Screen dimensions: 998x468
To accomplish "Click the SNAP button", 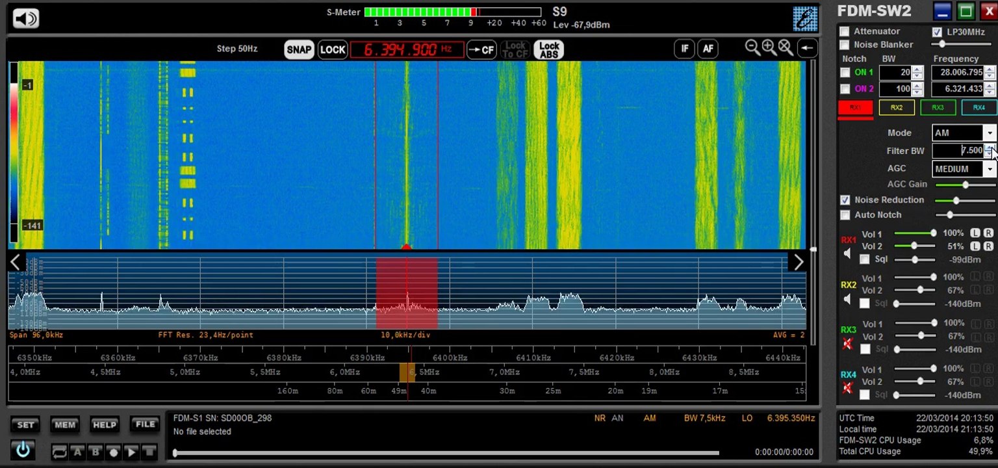I will [299, 49].
